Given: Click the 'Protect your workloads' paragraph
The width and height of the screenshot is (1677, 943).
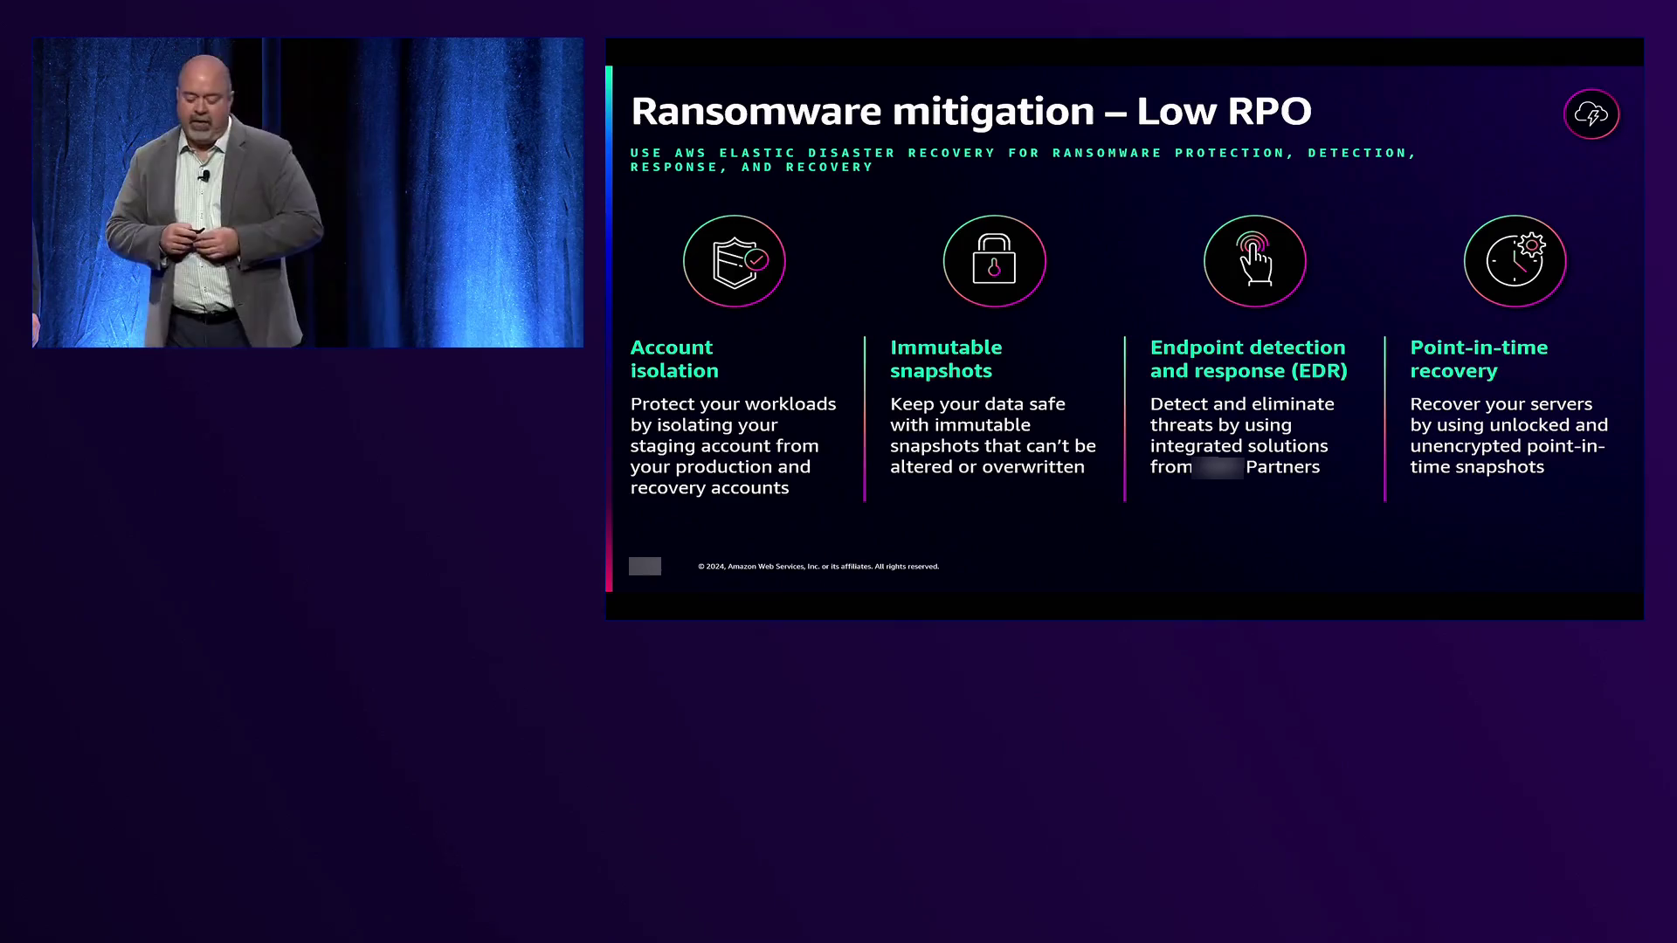Looking at the screenshot, I should 733,445.
